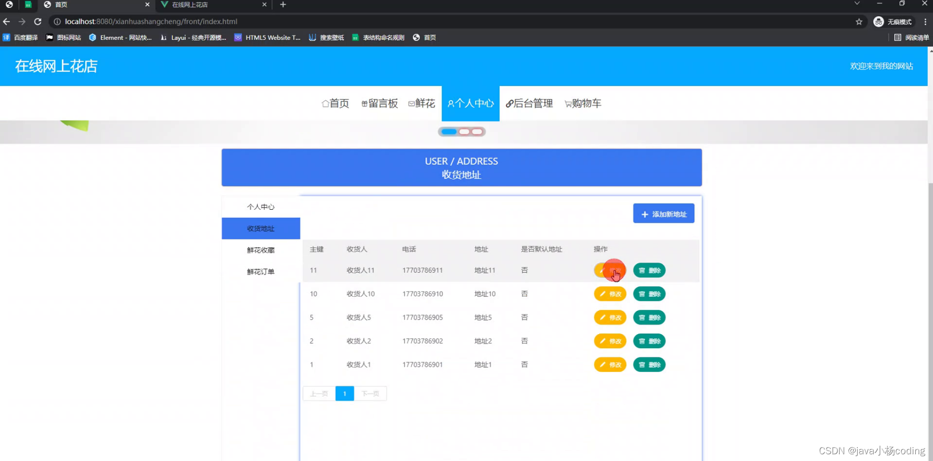Close the 首页 browser tab
Screen dimensions: 933x461
(147, 5)
